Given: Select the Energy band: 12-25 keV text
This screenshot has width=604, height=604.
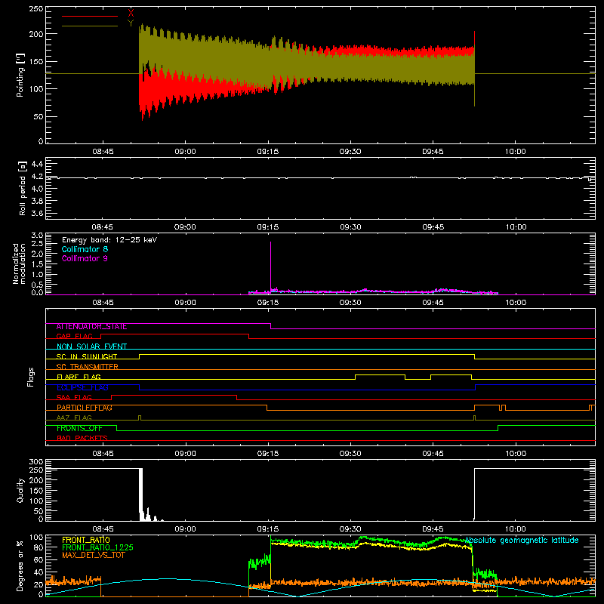Looking at the screenshot, I should pyautogui.click(x=109, y=240).
